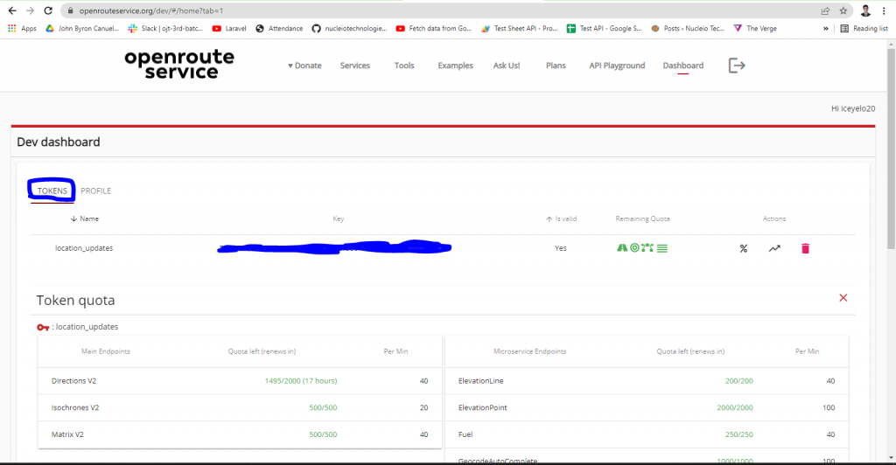This screenshot has width=896, height=465.
Task: Open the Fetch data from Go... bookmark
Action: [434, 29]
